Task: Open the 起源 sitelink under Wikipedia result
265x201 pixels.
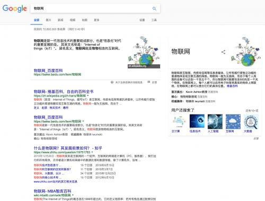Action: [45, 108]
